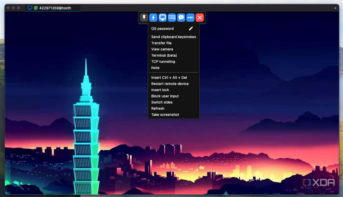Screen dimensions: 343x197
Task: Toggle Block user input
Action: [x=165, y=96]
